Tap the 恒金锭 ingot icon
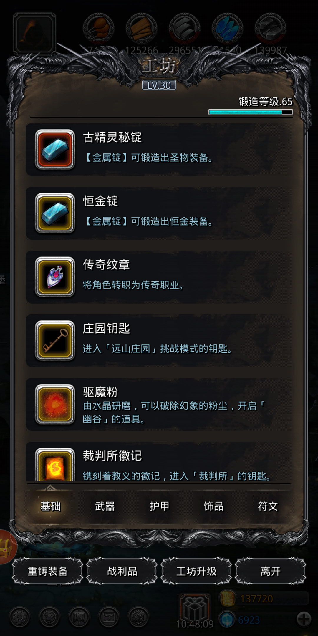The width and height of the screenshot is (318, 636). (x=55, y=213)
